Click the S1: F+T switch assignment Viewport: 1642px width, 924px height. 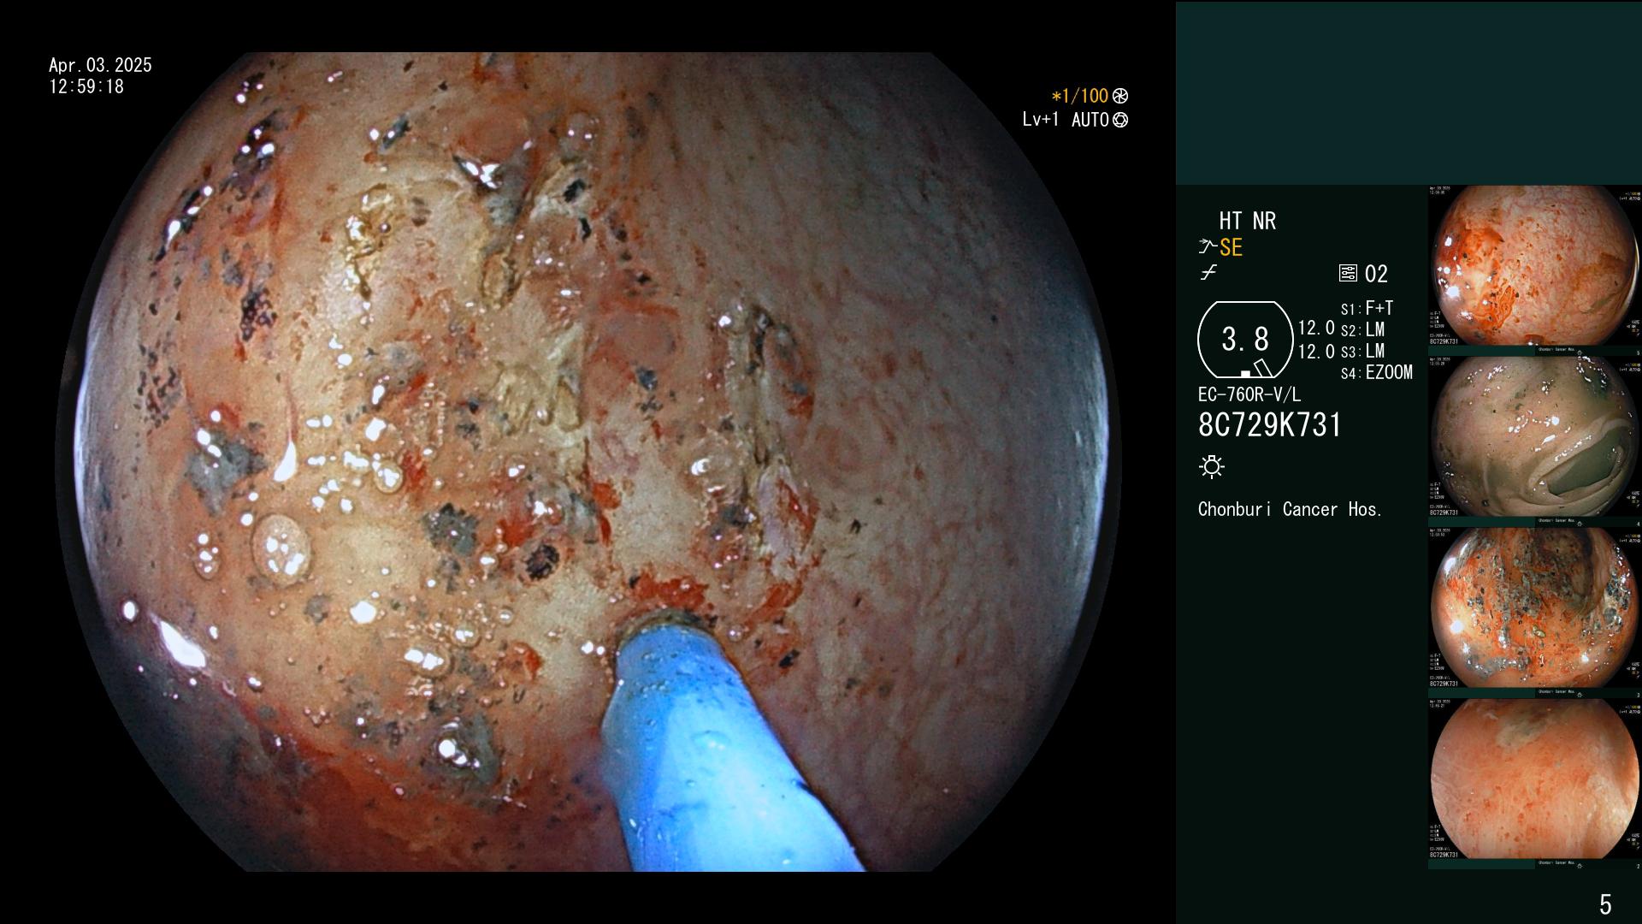[x=1367, y=308]
